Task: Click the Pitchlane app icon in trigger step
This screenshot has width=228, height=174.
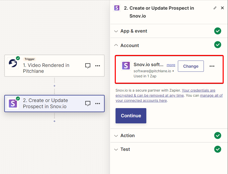Action: tap(13, 63)
